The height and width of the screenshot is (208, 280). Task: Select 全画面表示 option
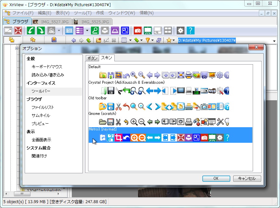click(x=42, y=140)
